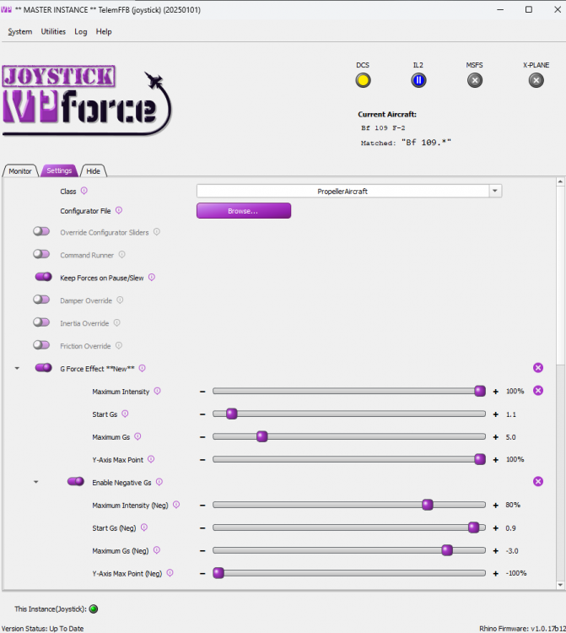Increase Y-Axis Max Point (Neg) with plus
The image size is (566, 633).
496,574
